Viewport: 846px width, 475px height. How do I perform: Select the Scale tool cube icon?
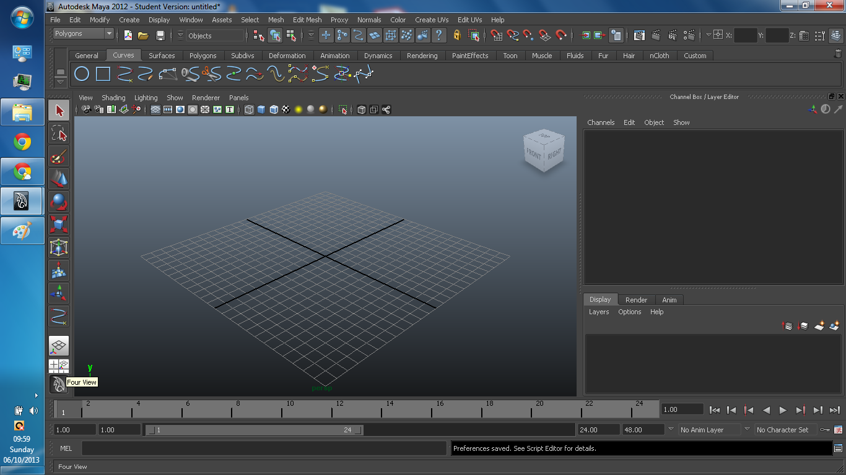[x=59, y=225]
